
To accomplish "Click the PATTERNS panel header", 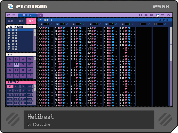I will point(21,82).
